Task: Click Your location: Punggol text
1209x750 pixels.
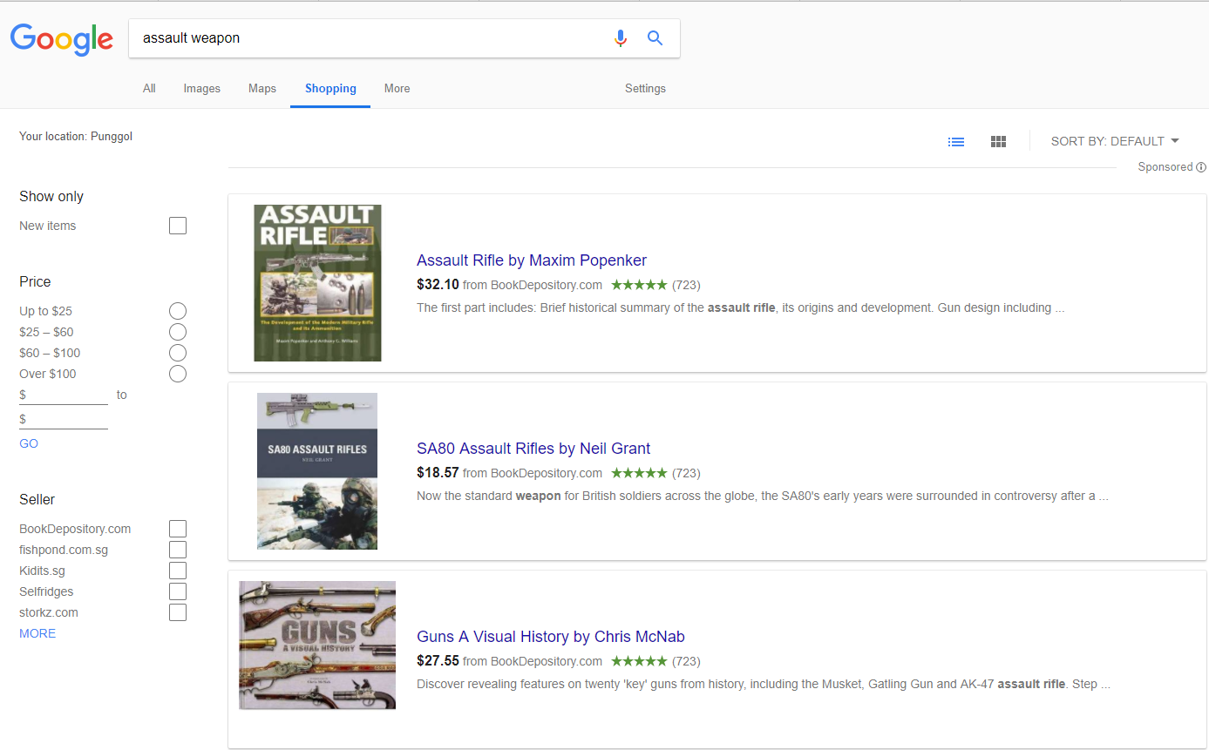Action: (x=76, y=137)
